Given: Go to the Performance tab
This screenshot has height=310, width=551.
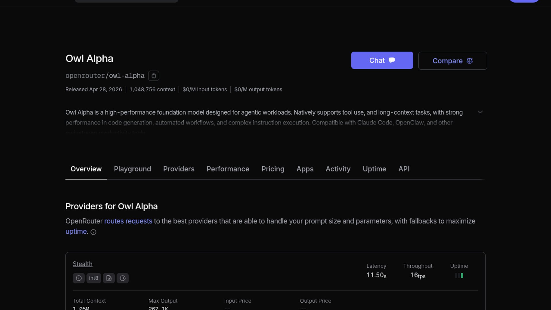Looking at the screenshot, I should click(x=228, y=169).
